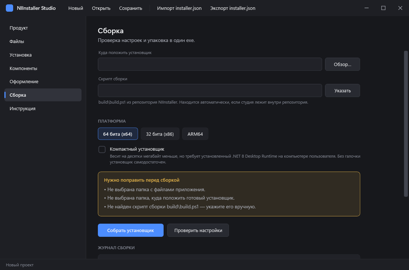Click the Проверить настройки button
This screenshot has width=409, height=270.
point(198,230)
